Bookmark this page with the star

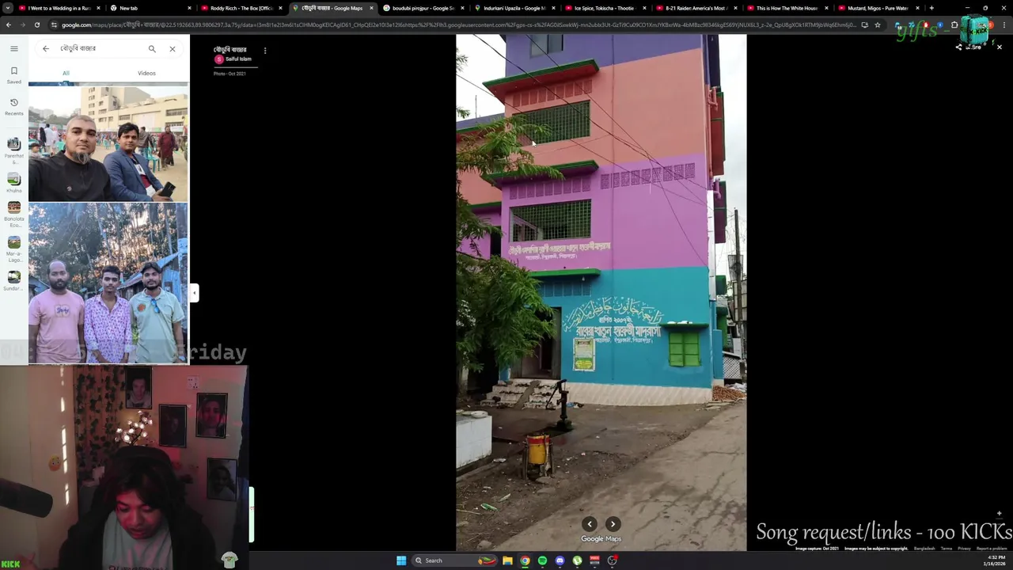pyautogui.click(x=877, y=25)
